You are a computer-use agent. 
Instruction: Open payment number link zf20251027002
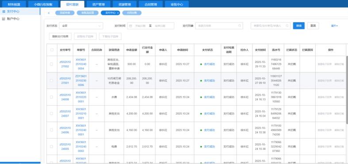tap(65, 64)
